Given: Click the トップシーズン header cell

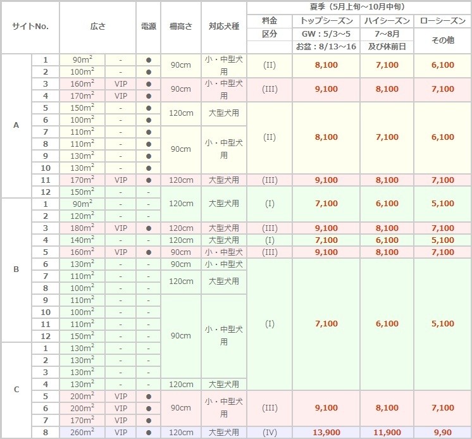Looking at the screenshot, I should click(x=326, y=21).
